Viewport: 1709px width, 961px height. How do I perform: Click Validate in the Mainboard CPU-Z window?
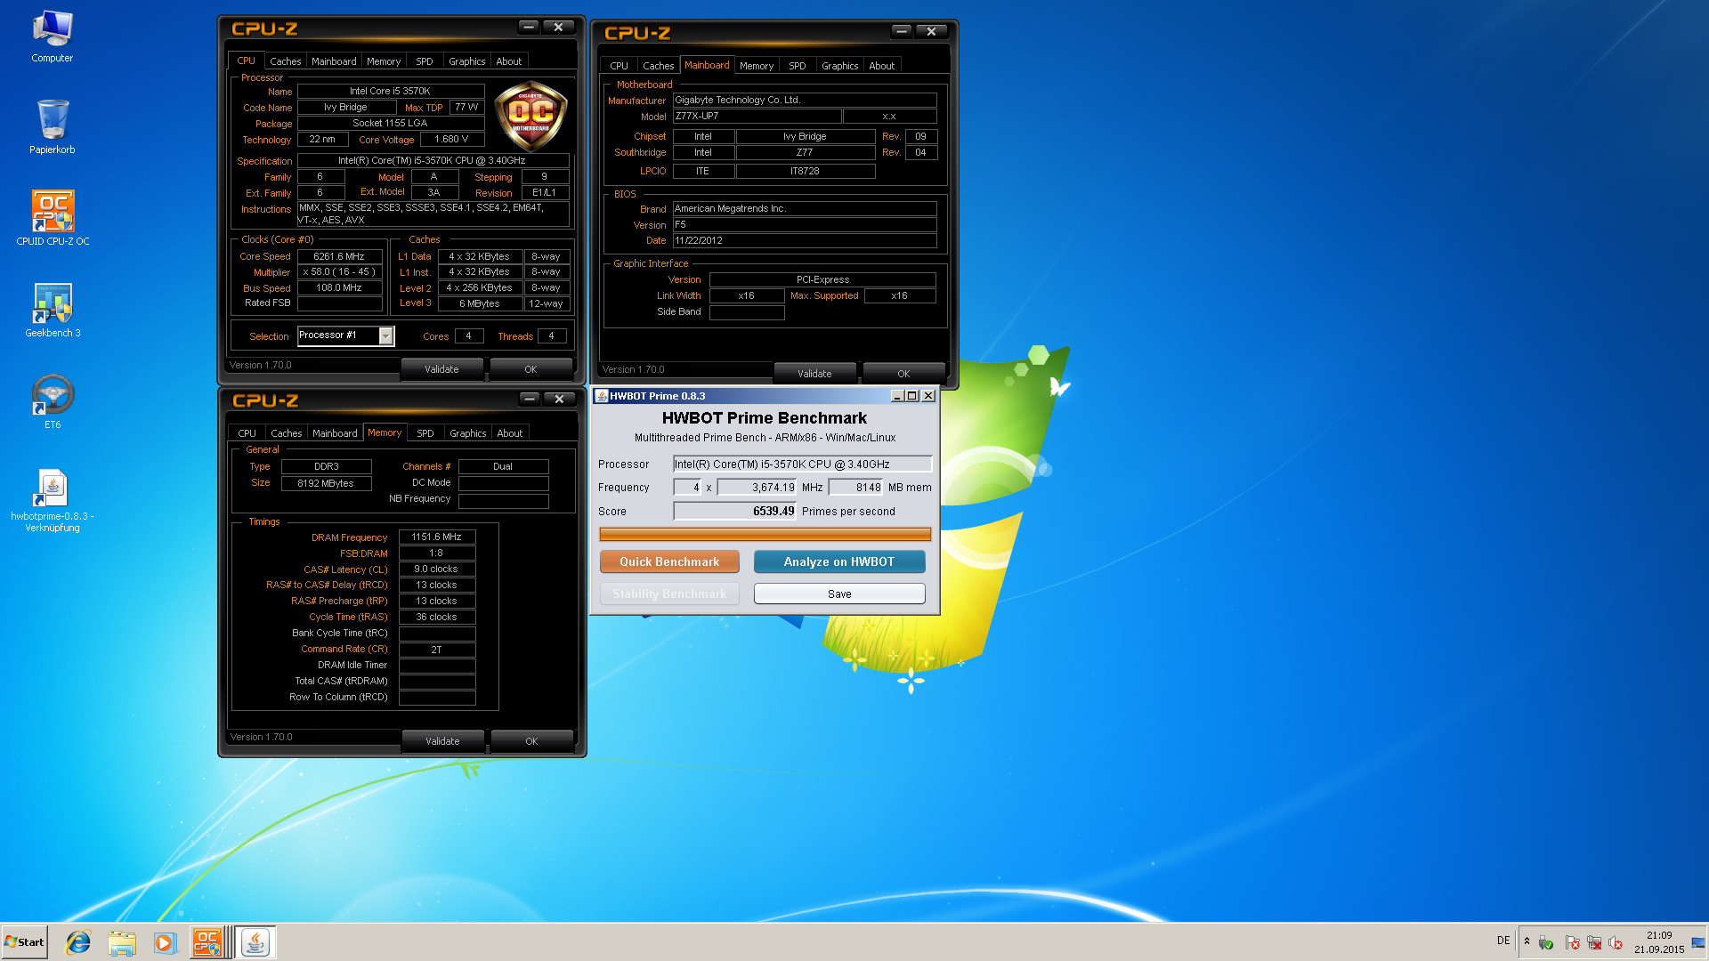click(x=814, y=374)
